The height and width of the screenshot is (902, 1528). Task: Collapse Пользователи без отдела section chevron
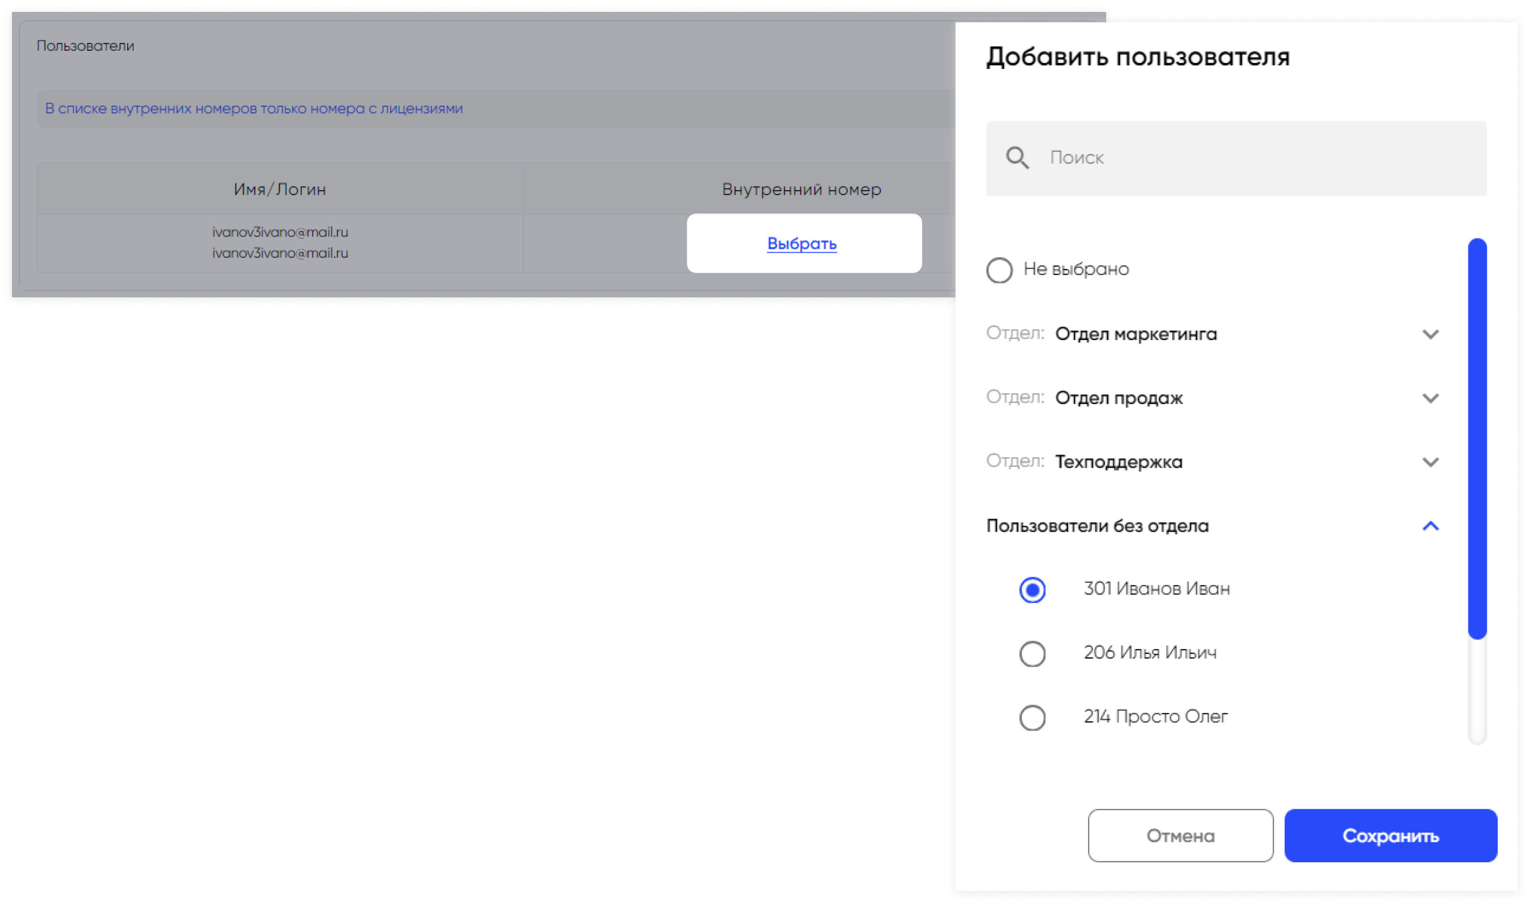tap(1430, 526)
